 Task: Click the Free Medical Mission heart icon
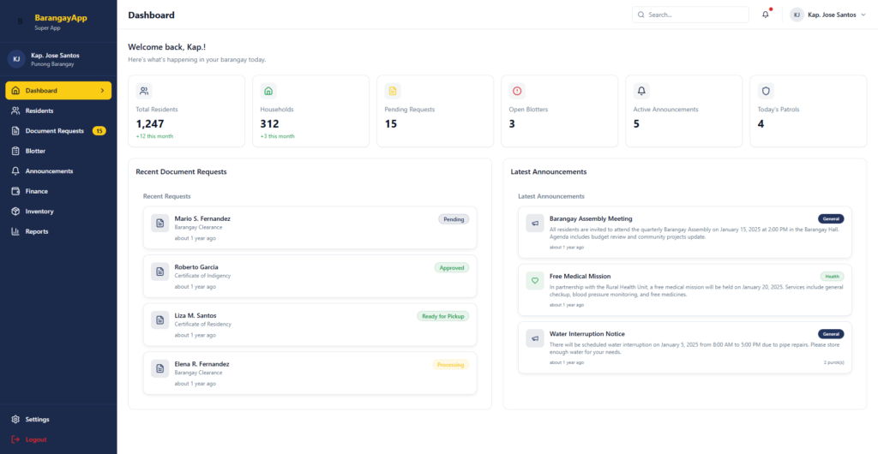(534, 280)
